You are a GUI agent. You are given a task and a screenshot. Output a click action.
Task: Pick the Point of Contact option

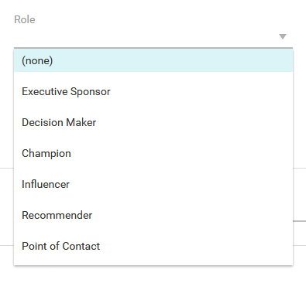[153, 246]
